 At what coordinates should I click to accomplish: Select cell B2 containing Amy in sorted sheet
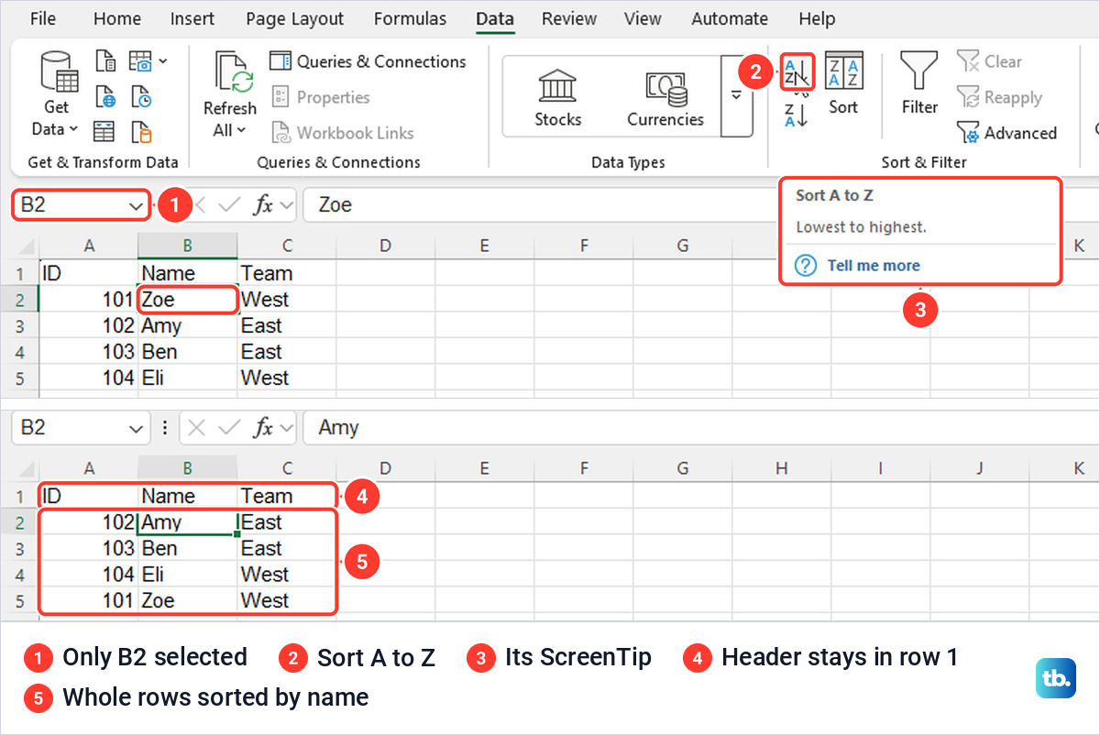(188, 522)
